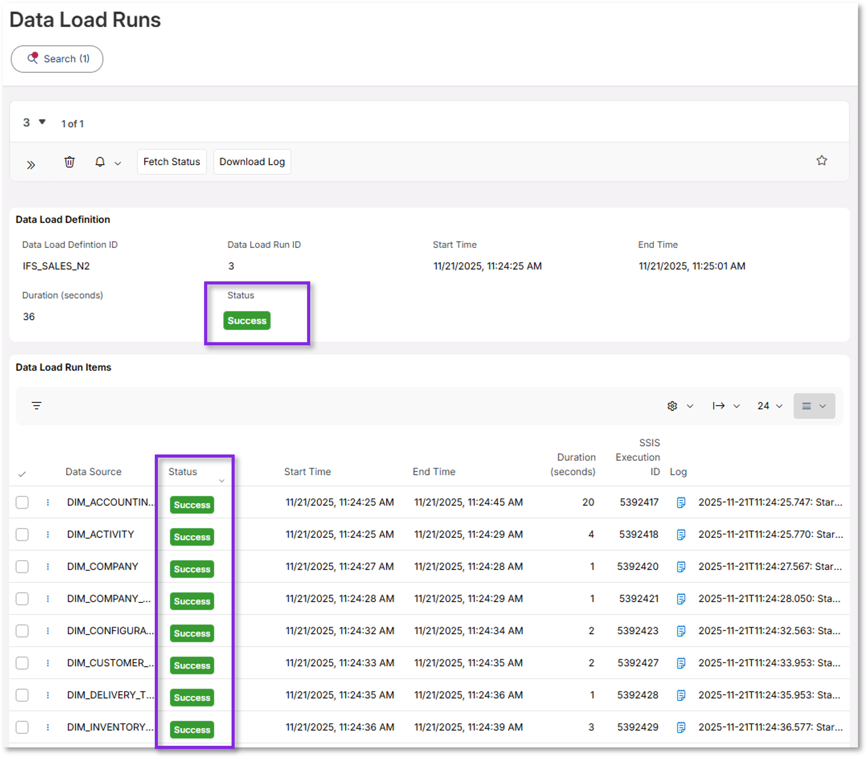867x758 pixels.
Task: Click the Start Time column header in table
Action: coord(308,472)
